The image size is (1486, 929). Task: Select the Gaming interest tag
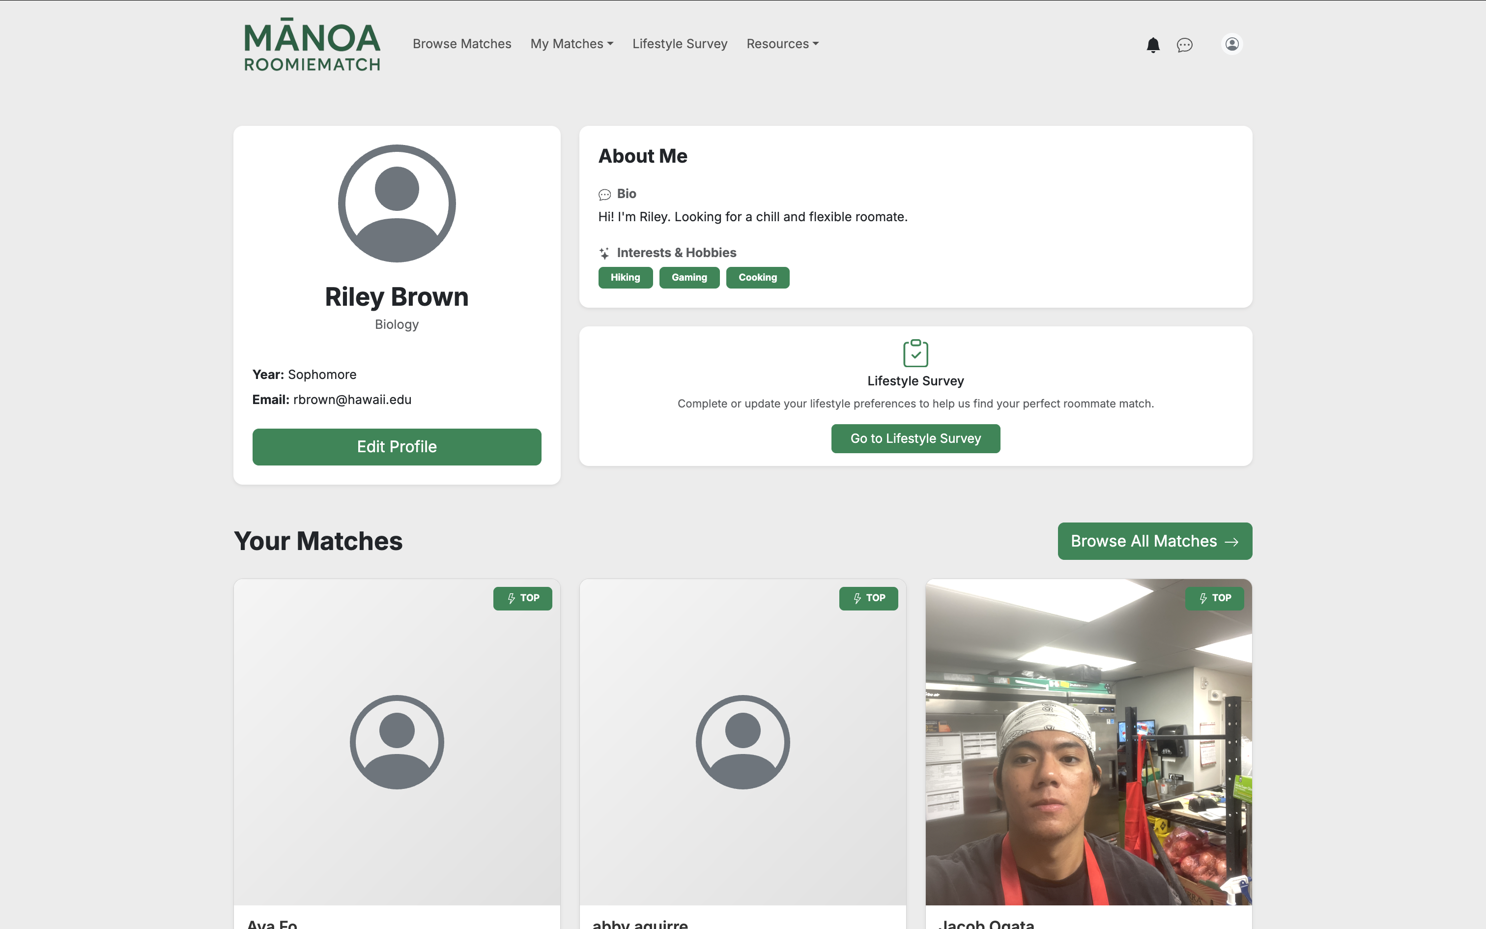pyautogui.click(x=689, y=278)
